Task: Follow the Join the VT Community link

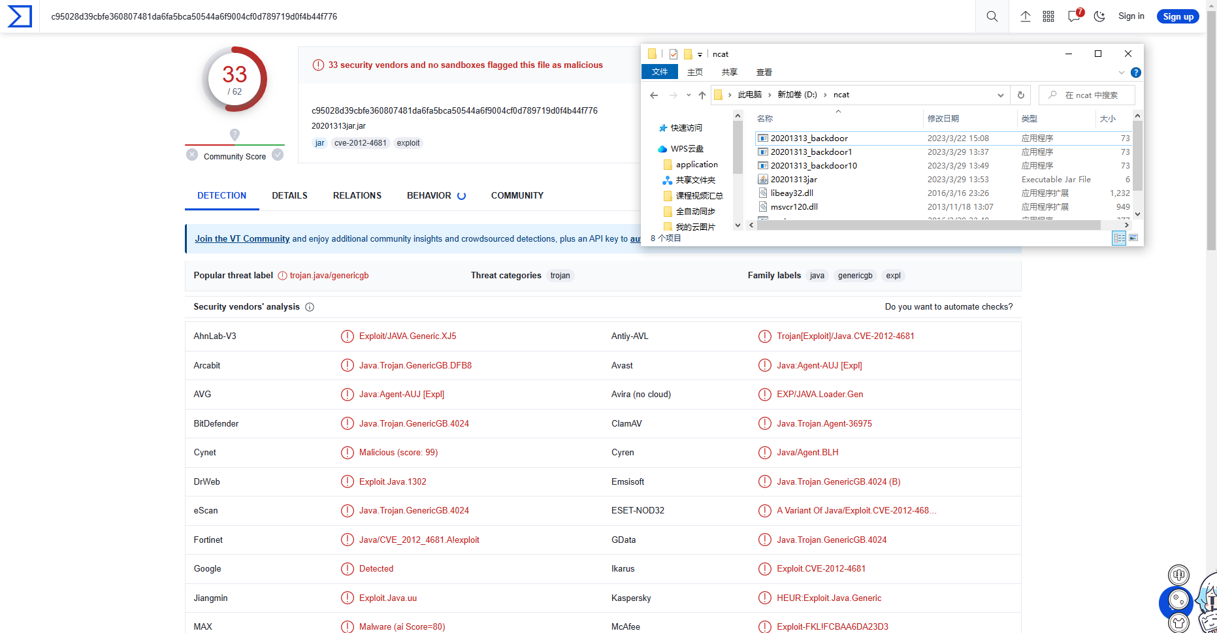Action: point(242,239)
